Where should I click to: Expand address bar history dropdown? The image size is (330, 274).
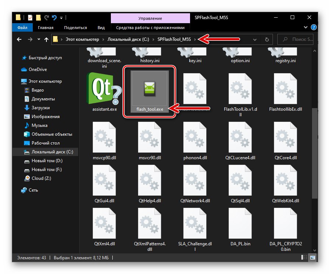pos(254,39)
